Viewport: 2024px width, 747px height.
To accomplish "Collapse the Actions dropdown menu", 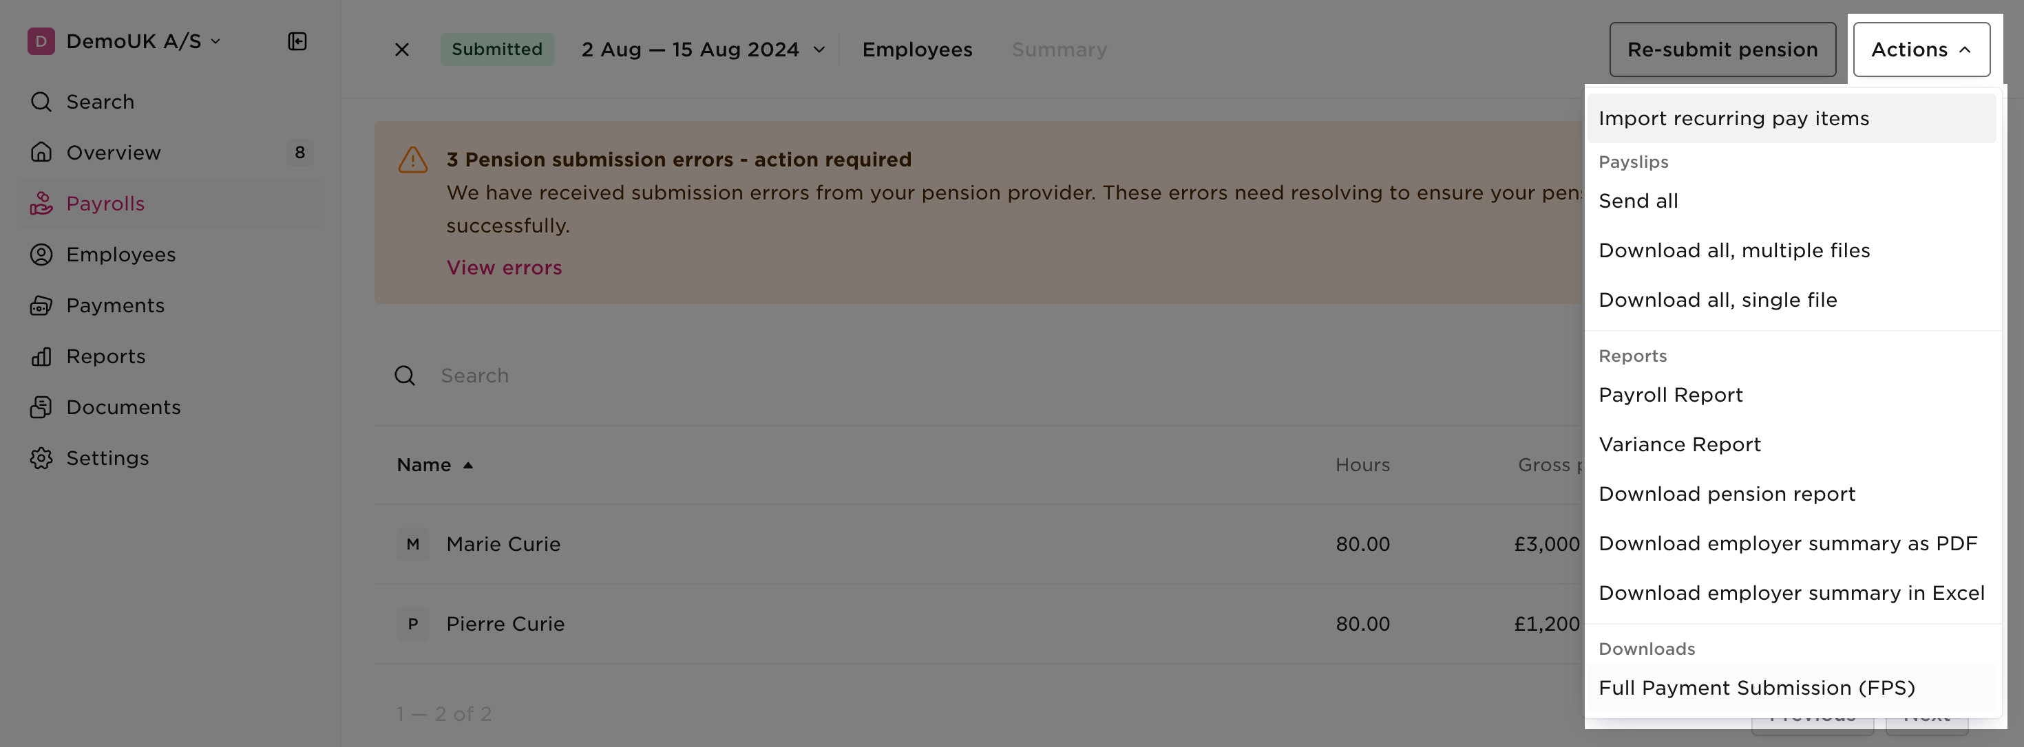I will pos(1920,50).
